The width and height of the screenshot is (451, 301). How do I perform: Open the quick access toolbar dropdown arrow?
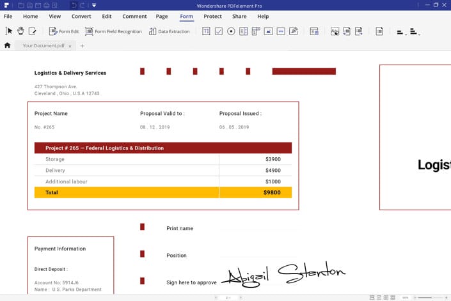(93, 5)
